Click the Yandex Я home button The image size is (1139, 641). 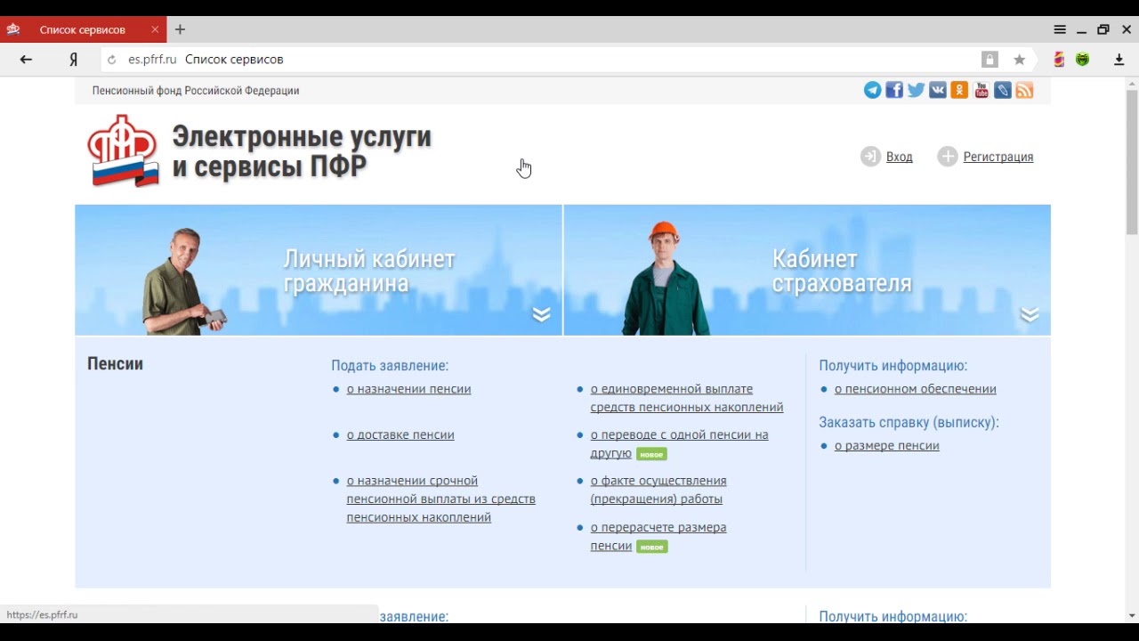(x=74, y=60)
